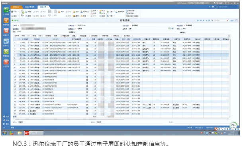
Task: Click the add document icon with green plus
Action: tap(22, 12)
